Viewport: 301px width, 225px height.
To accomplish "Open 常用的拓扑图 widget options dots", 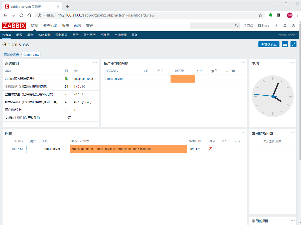I will tap(293, 133).
